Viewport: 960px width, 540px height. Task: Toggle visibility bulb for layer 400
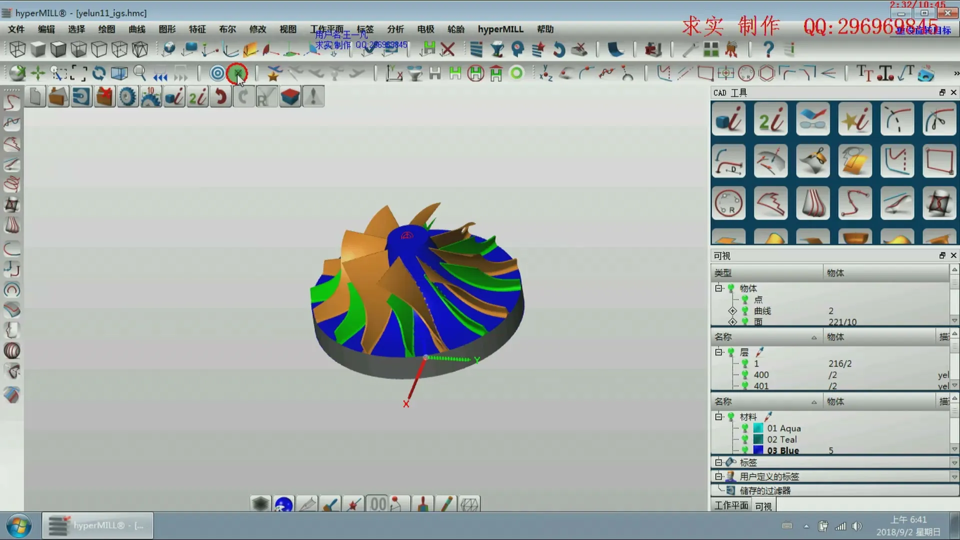click(745, 375)
